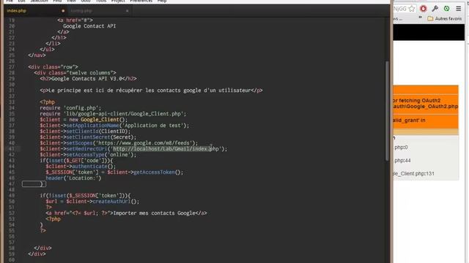The width and height of the screenshot is (469, 263).
Task: Open the Tools menu in editor
Action: (x=101, y=1)
